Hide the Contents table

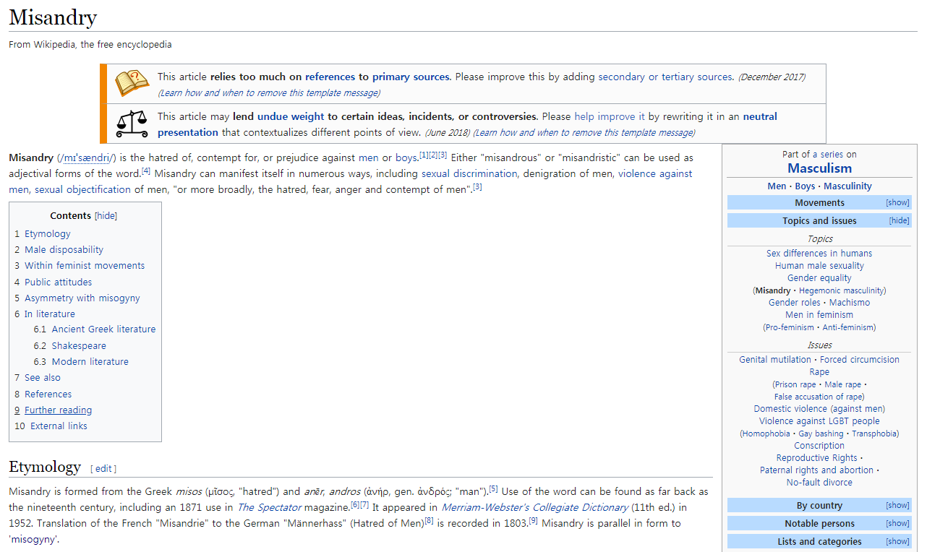tap(106, 216)
